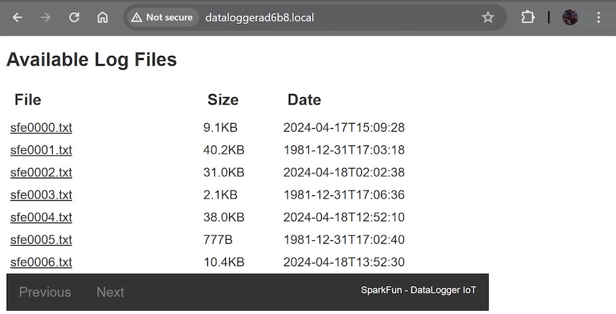Click date 1981-12-31T17:02:40
Viewport: 616px width, 314px height.
(x=344, y=240)
